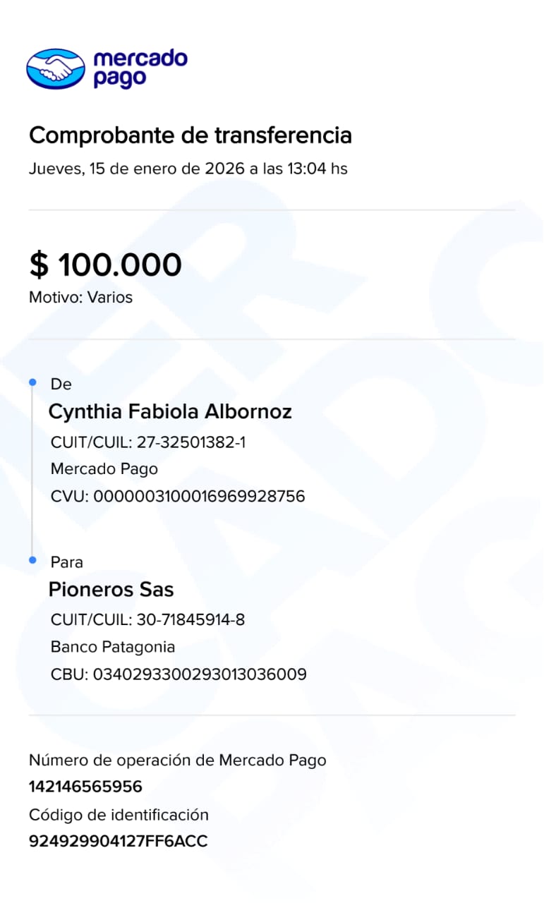Select the sender CVU number

click(178, 497)
